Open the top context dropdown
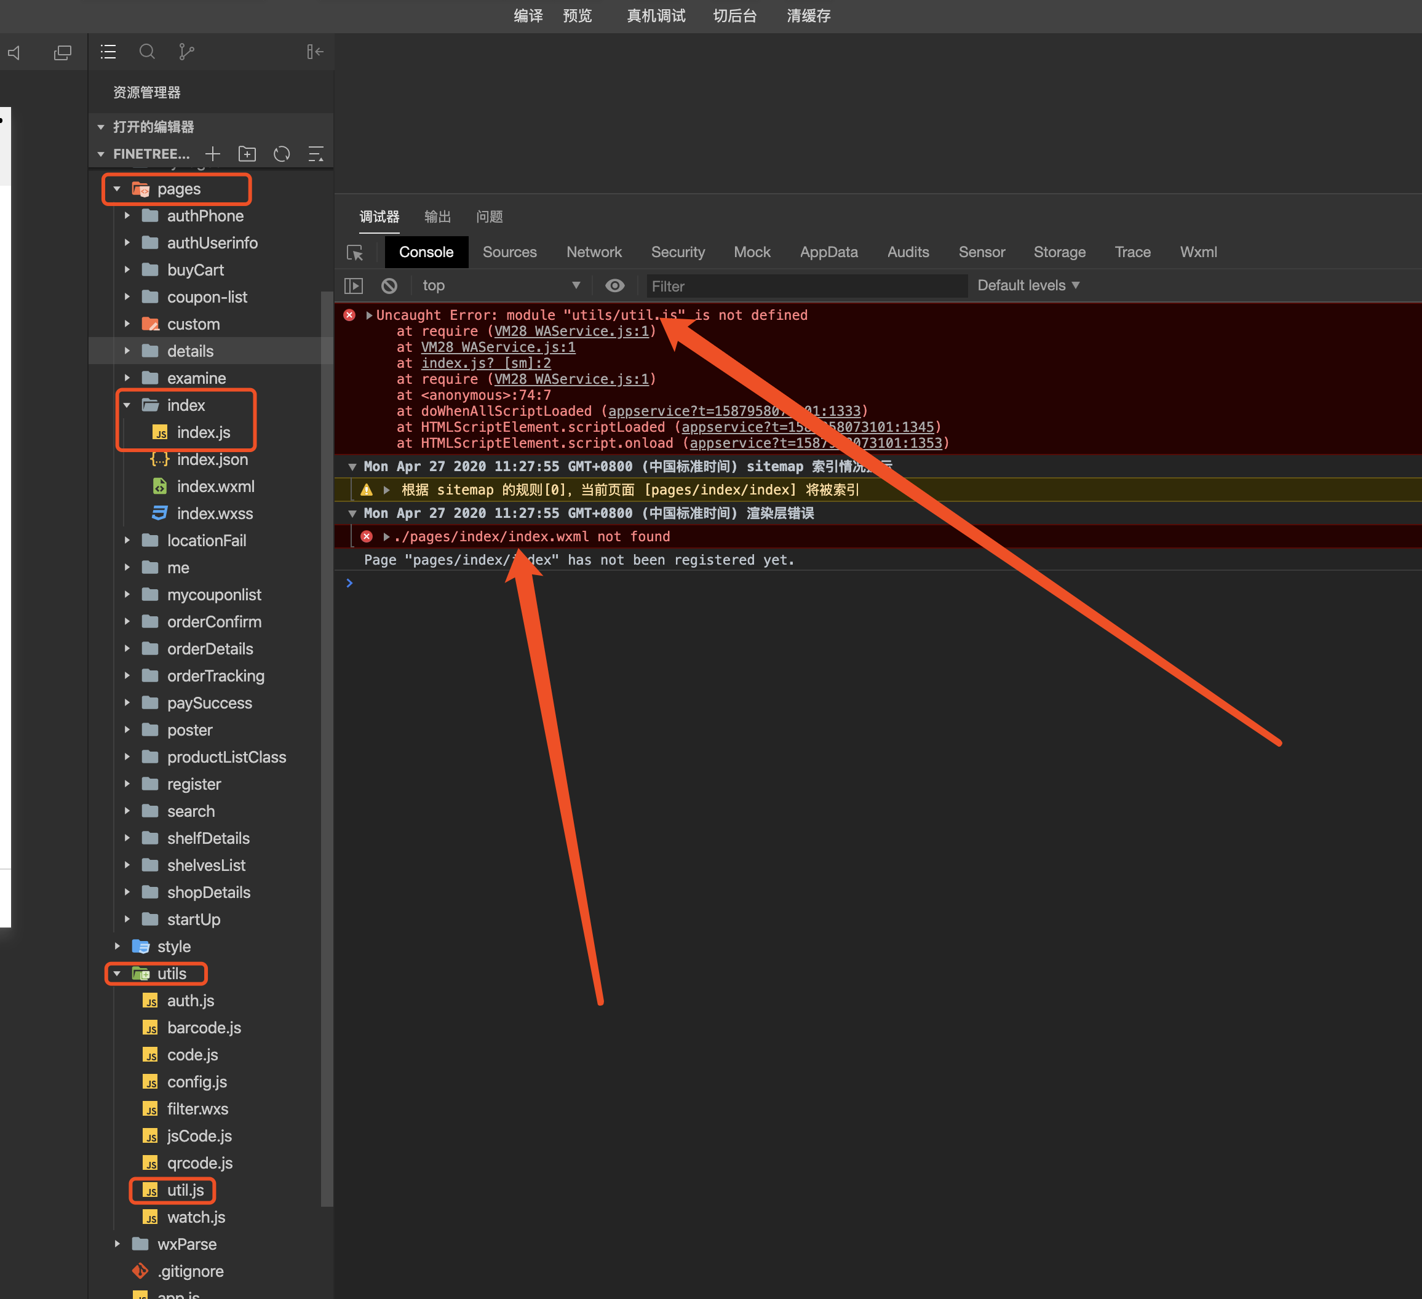The height and width of the screenshot is (1299, 1422). click(x=501, y=285)
